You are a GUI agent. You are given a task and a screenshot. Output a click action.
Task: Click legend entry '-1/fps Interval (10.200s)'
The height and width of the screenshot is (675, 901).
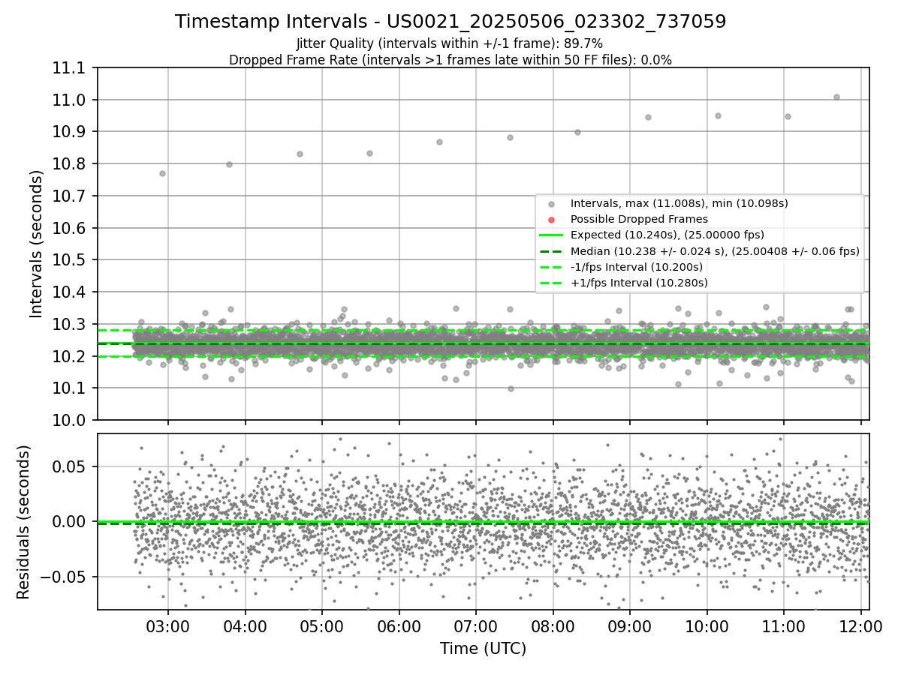(x=637, y=267)
